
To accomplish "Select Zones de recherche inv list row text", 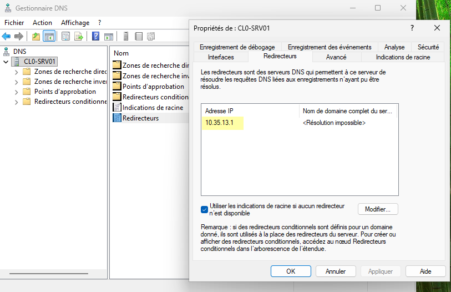I will [x=156, y=75].
